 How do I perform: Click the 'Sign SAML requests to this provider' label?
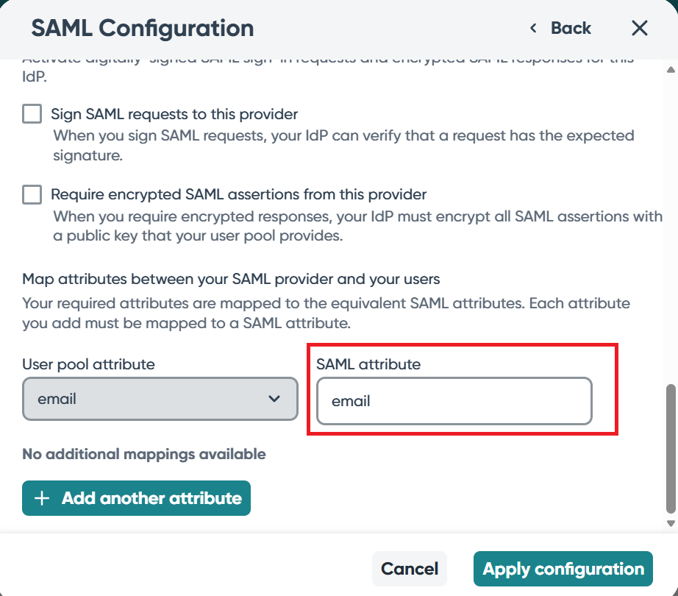point(174,115)
